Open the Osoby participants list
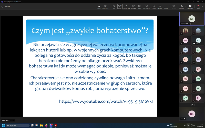205x128 pixels. [x=120, y=6]
